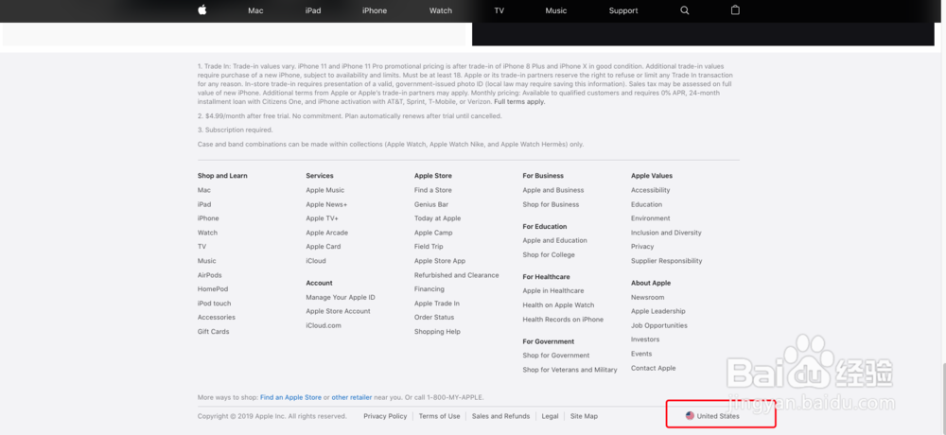The image size is (946, 435).
Task: Open iPad in top navigation bar
Action: click(313, 10)
